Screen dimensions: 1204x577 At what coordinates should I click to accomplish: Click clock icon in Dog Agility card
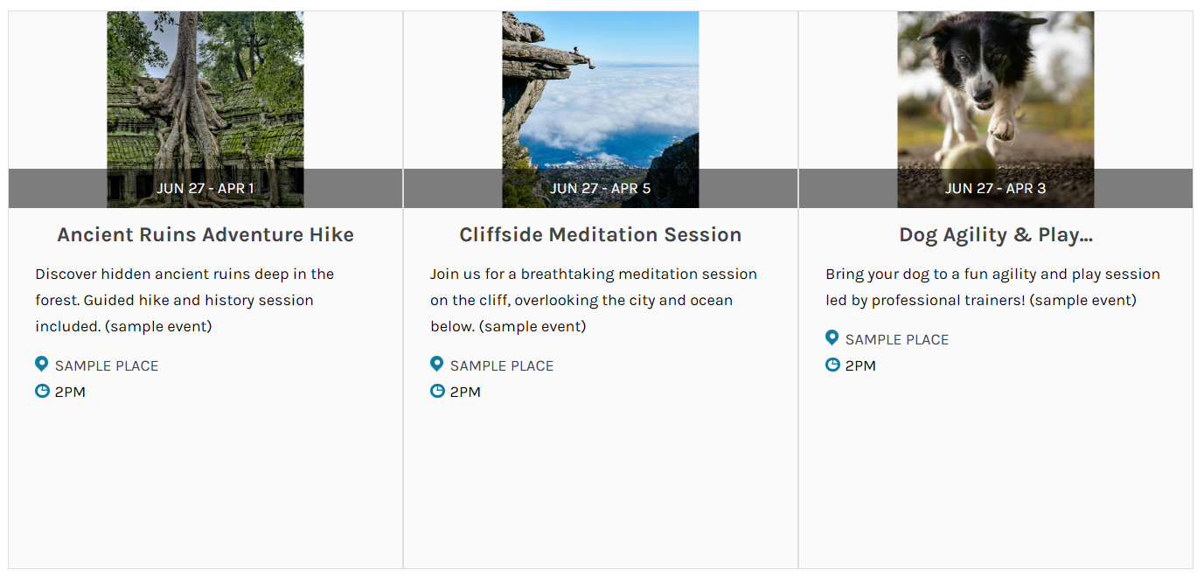tap(832, 365)
